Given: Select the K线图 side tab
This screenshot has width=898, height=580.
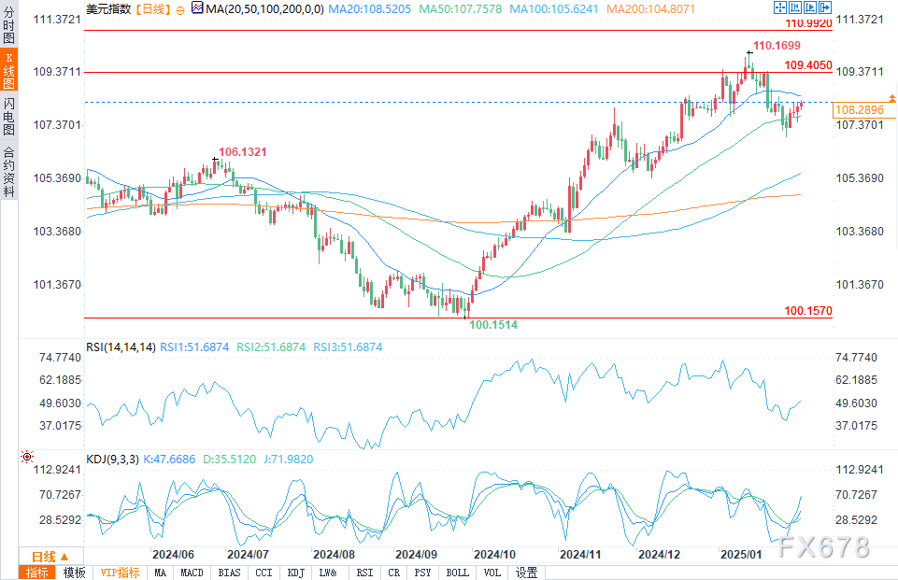Looking at the screenshot, I should [x=8, y=70].
